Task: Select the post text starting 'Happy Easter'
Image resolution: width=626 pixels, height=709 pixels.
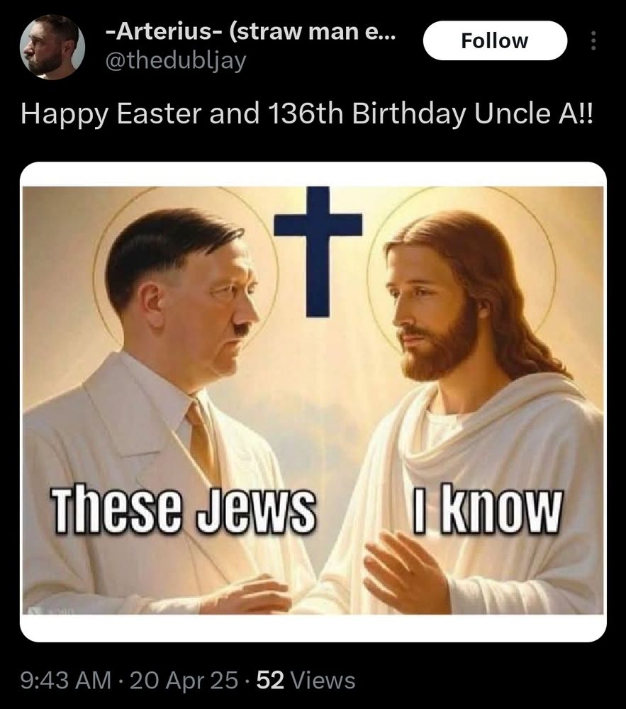Action: coord(306,113)
